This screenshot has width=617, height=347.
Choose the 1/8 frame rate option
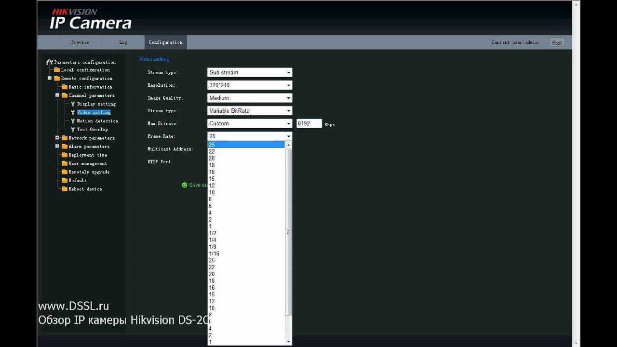tap(246, 247)
